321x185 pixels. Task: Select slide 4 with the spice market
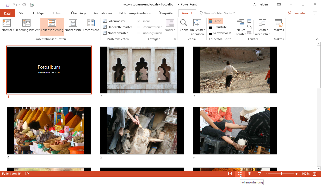point(49,131)
